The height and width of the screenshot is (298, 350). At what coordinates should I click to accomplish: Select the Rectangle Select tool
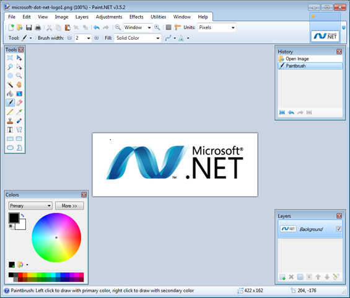(10, 58)
